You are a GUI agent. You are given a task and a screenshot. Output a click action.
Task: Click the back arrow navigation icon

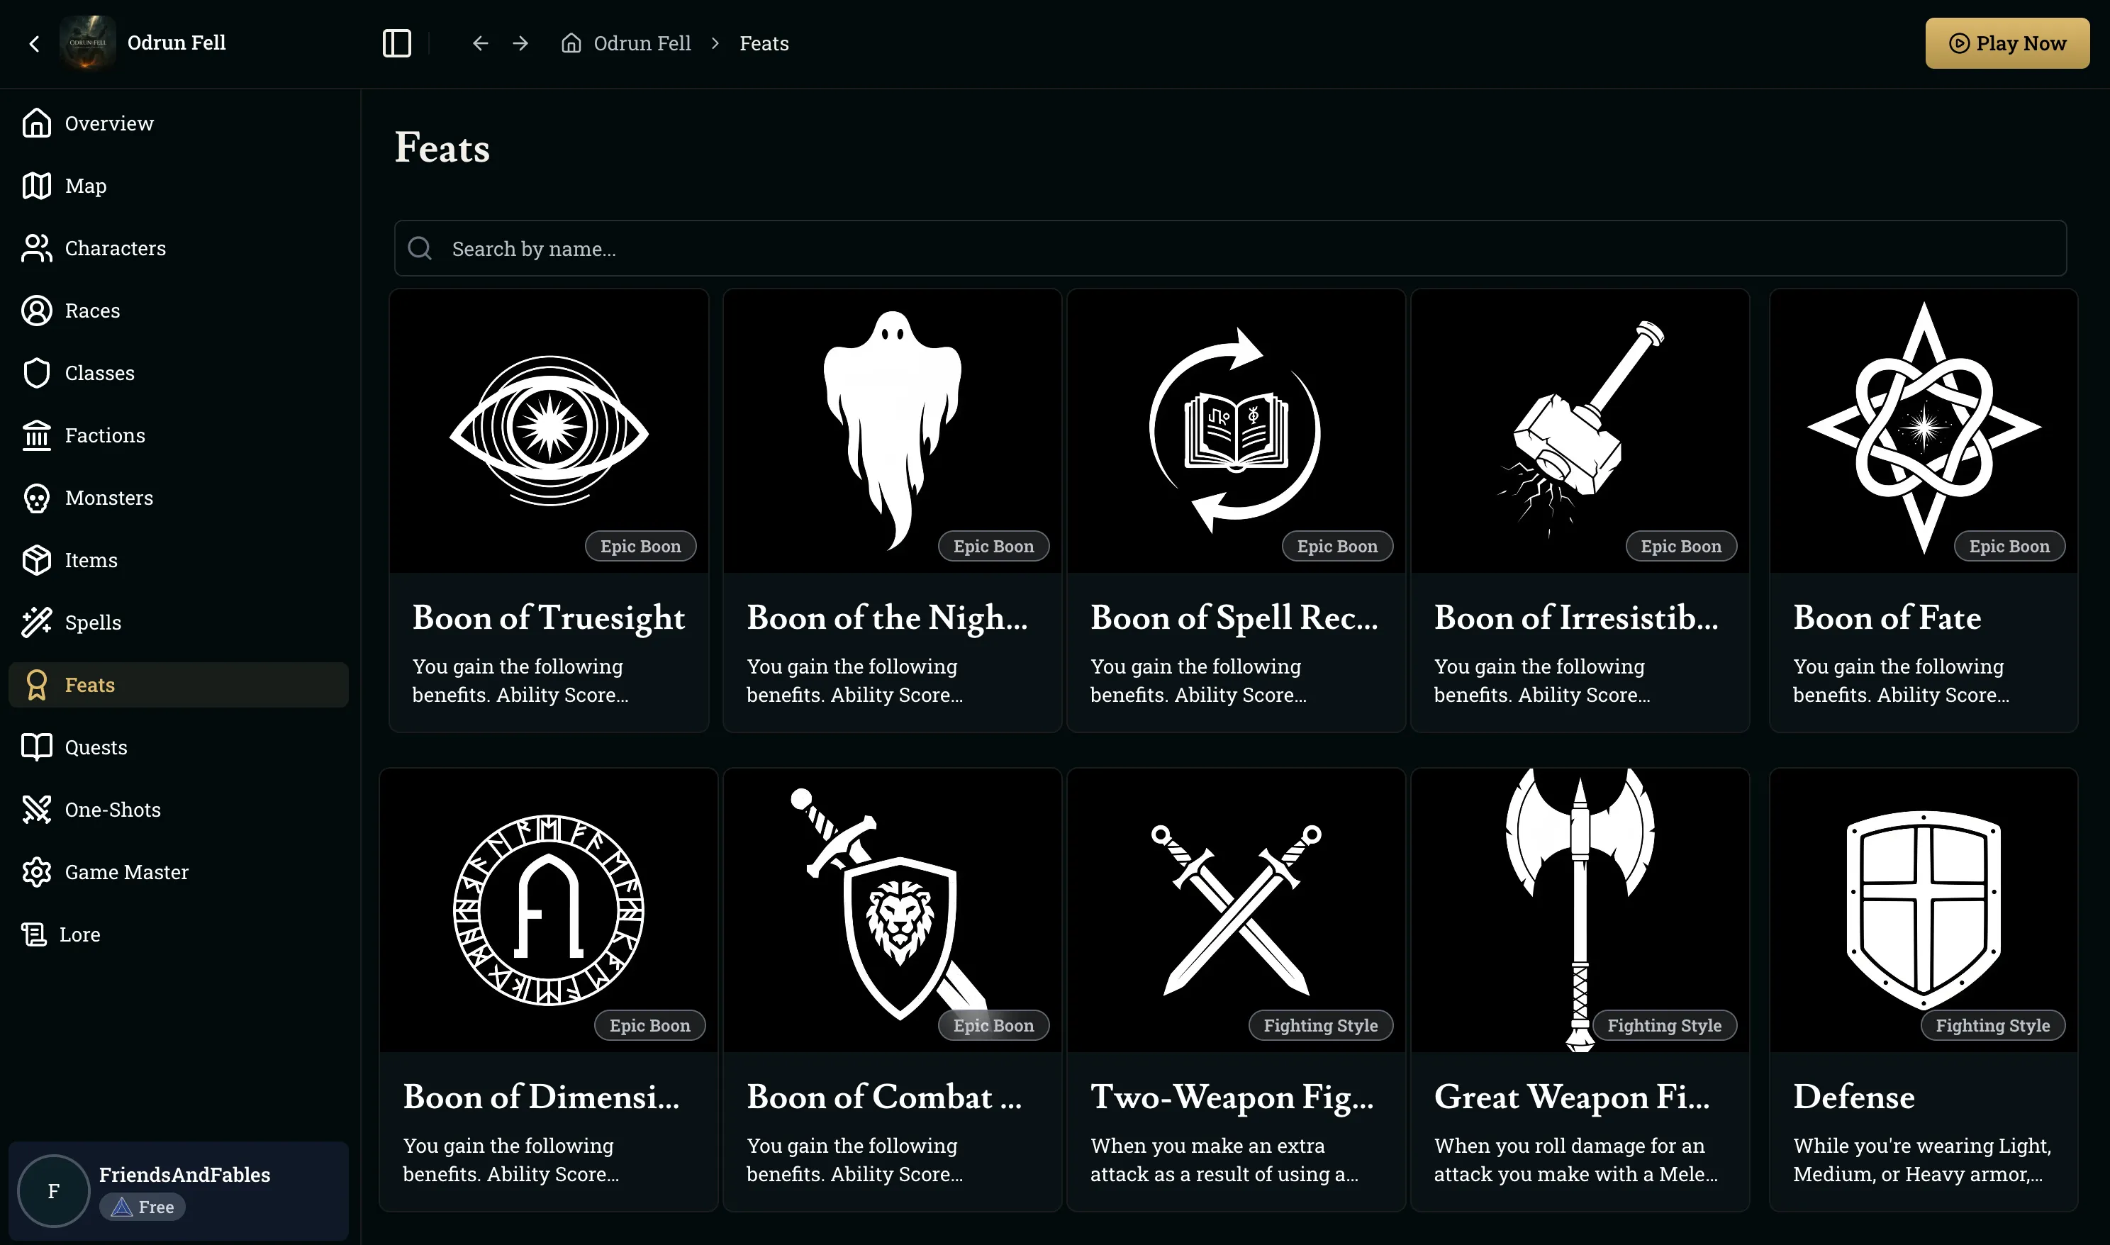point(480,43)
